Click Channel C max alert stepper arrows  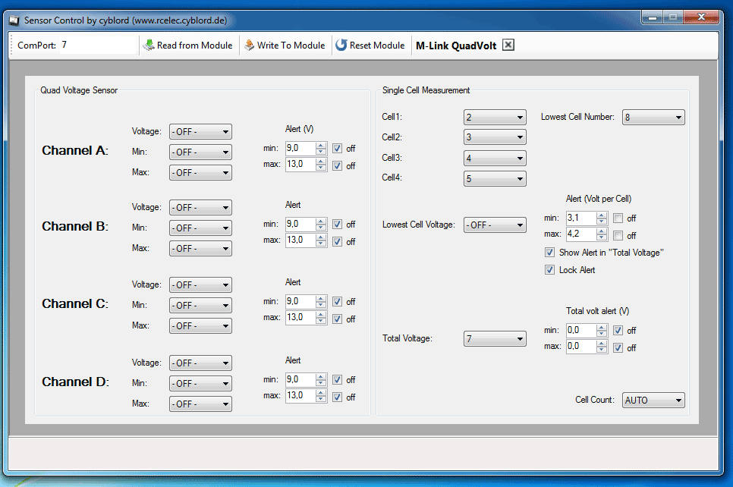[321, 317]
